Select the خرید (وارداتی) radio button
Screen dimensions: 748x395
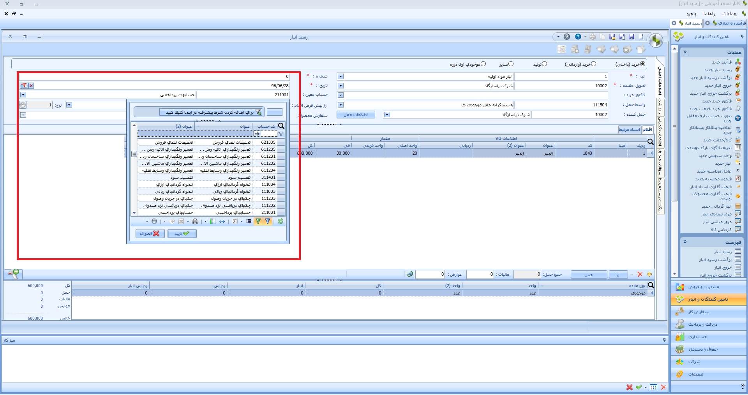[593, 64]
